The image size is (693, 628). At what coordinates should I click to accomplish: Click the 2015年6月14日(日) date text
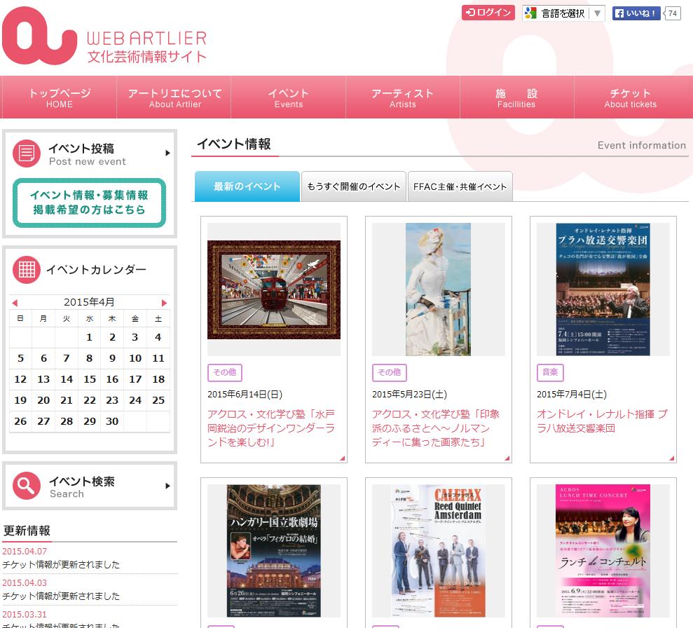point(245,394)
